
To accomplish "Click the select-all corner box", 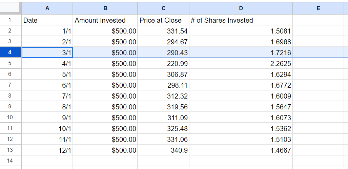I will tap(11, 8).
